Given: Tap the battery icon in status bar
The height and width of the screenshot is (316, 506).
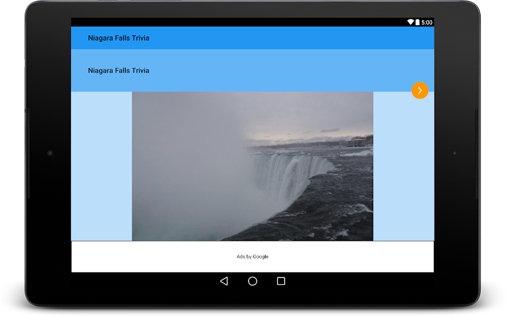Looking at the screenshot, I should coord(417,22).
